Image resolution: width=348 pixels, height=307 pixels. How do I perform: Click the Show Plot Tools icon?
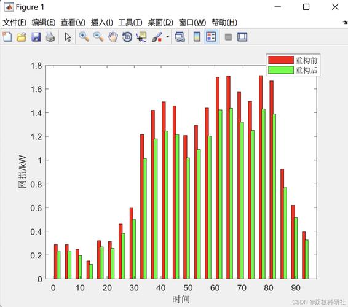242,37
